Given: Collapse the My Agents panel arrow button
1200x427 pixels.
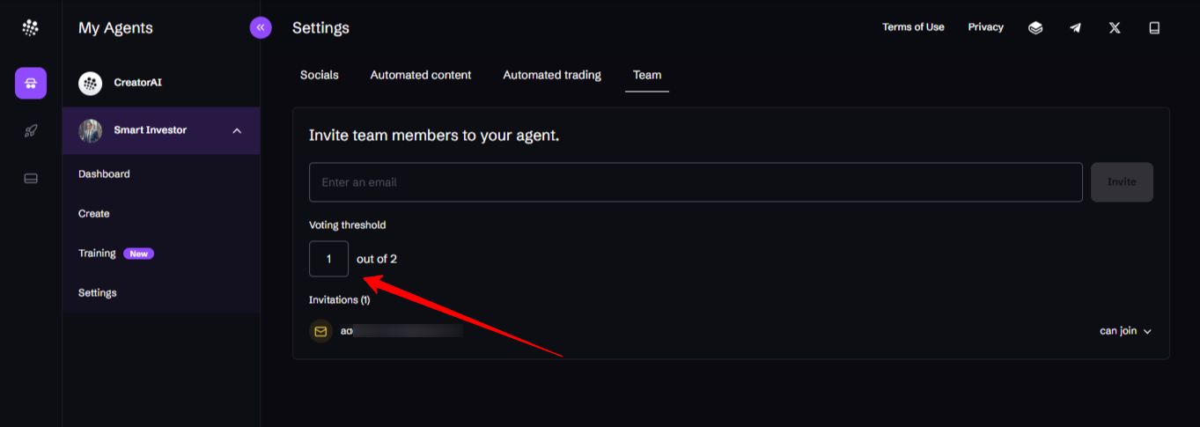Looking at the screenshot, I should click(261, 28).
